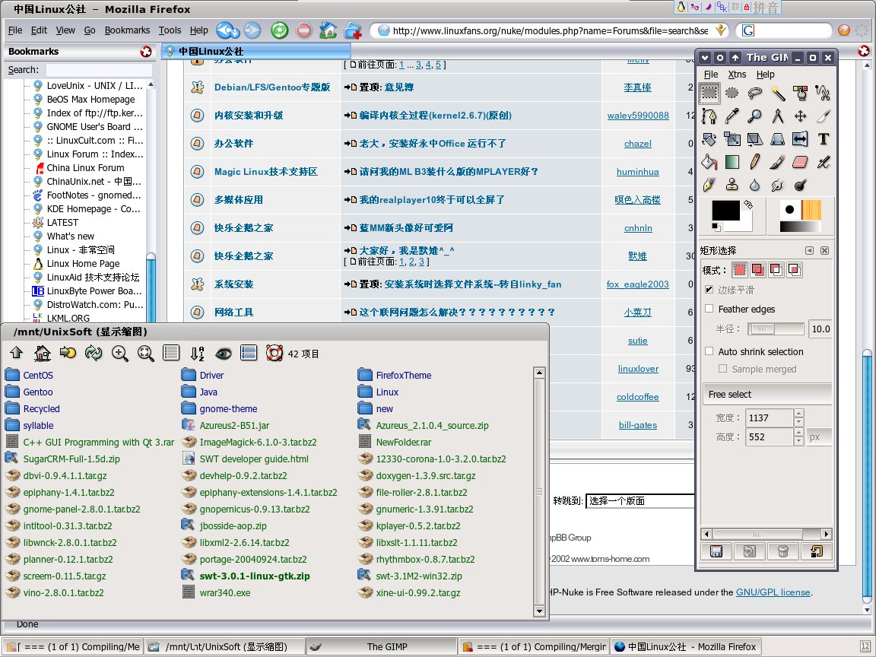The width and height of the screenshot is (876, 657).
Task: Open the Firefox Tools menu
Action: [x=170, y=30]
